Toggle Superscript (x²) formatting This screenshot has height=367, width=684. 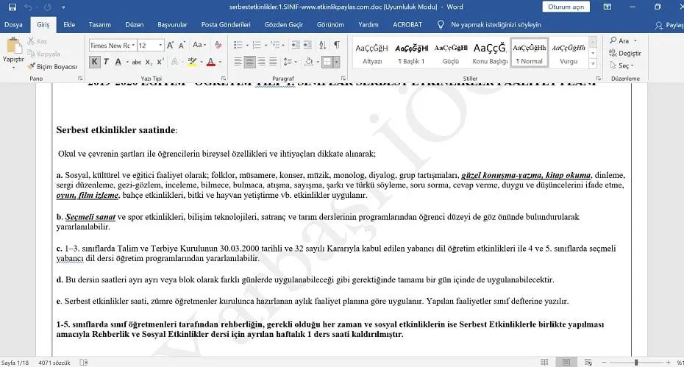[160, 62]
